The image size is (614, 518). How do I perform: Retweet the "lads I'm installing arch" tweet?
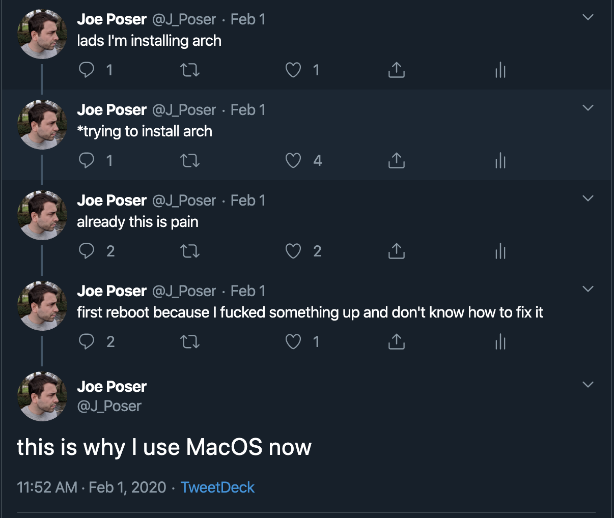190,70
